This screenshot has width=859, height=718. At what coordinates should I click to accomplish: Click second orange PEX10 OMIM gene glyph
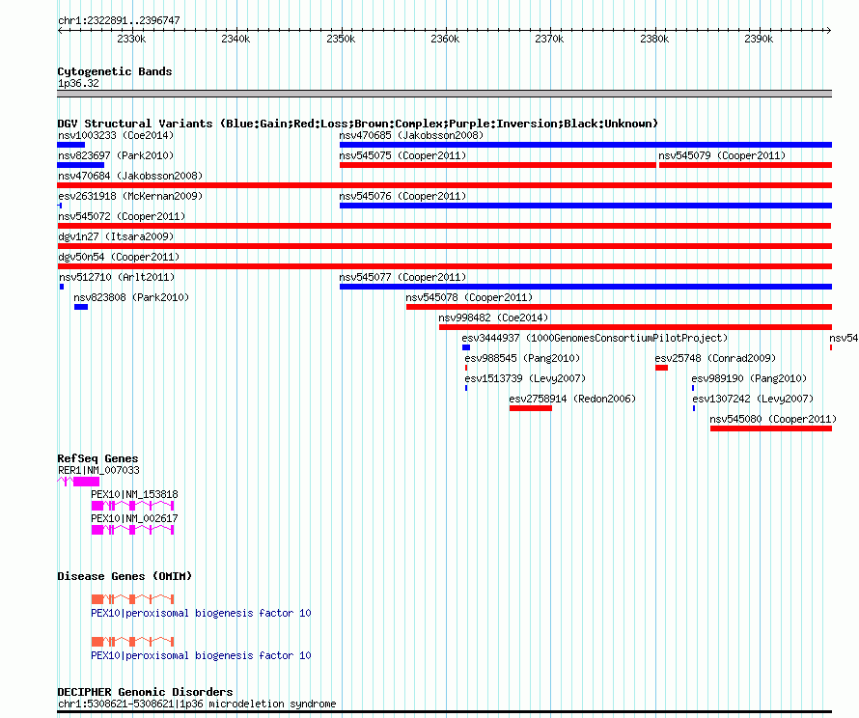(132, 642)
